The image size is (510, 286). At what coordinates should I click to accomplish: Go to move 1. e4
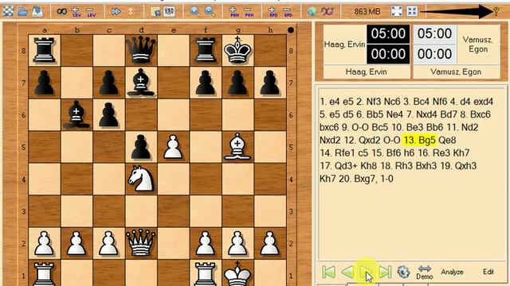point(330,102)
